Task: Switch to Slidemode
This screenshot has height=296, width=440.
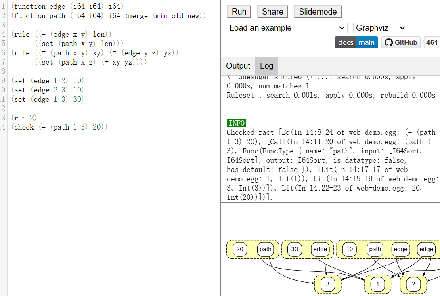Action: click(x=318, y=12)
